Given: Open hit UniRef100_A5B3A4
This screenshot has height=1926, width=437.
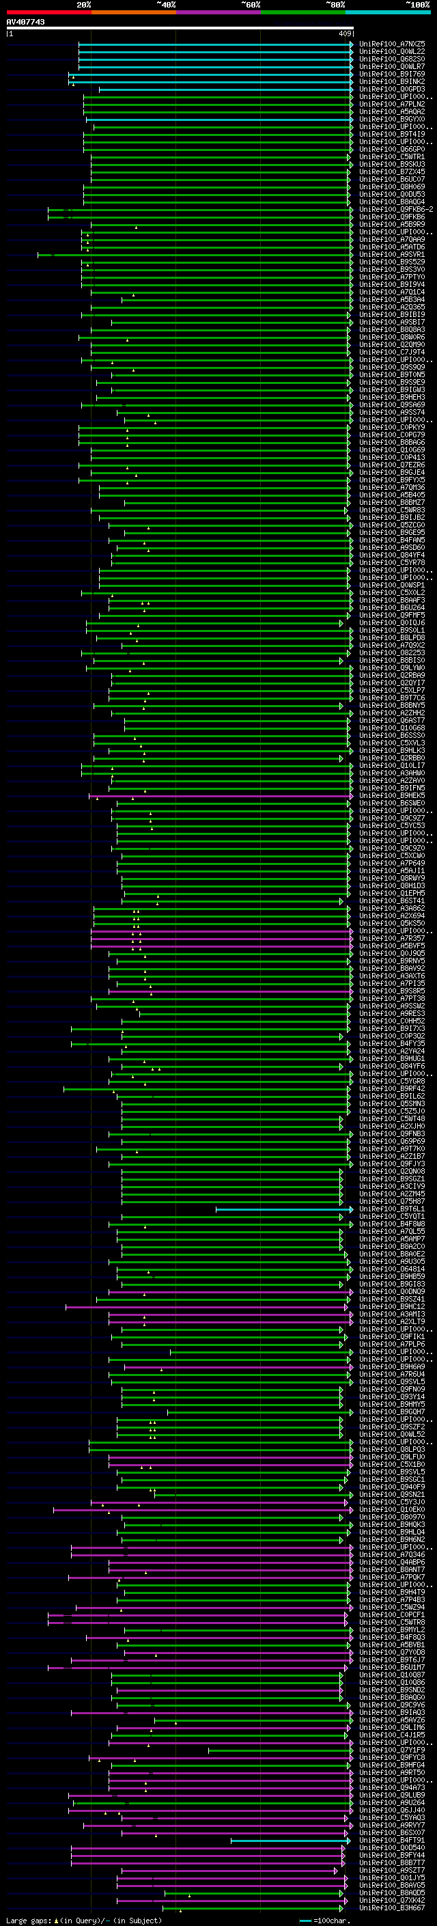Looking at the screenshot, I should (391, 300).
